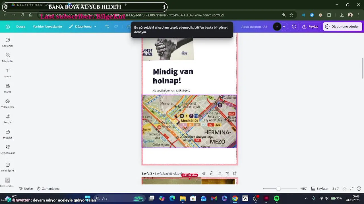Delete page 3 trash icon

pyautogui.click(x=227, y=173)
